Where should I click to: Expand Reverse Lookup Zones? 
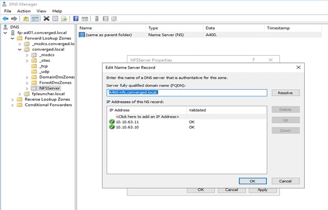point(12,100)
